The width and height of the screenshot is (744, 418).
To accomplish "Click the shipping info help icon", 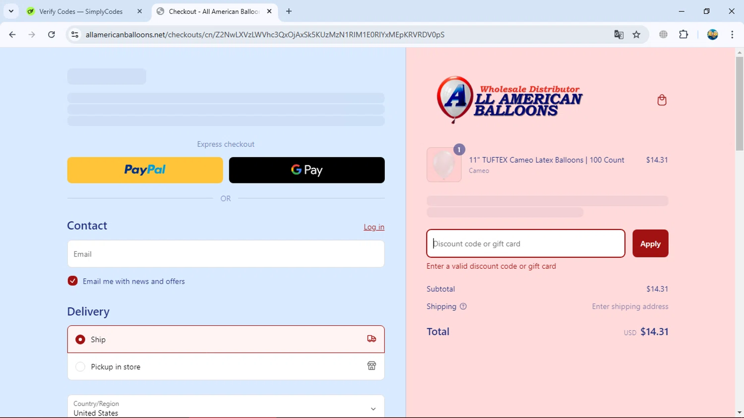I will (463, 306).
